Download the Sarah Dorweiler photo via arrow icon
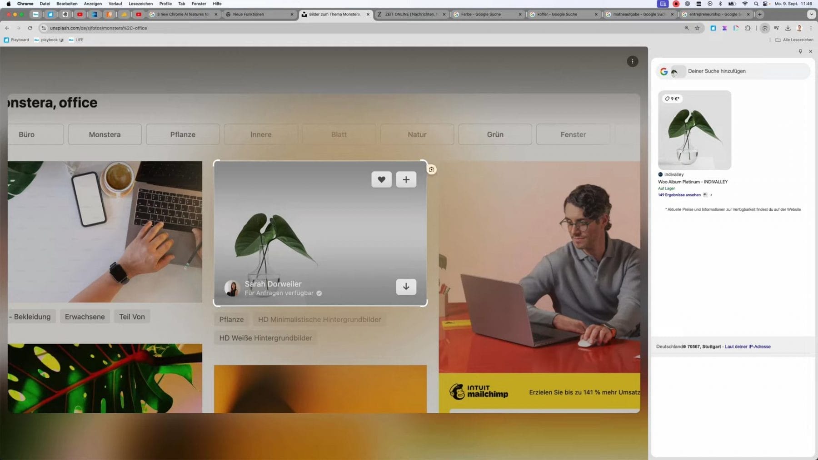 click(406, 287)
